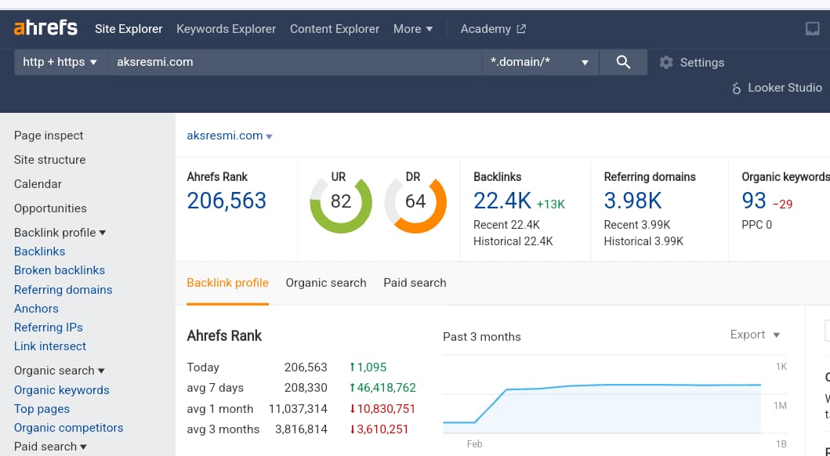Click the monitor icon in top right
Viewport: 830px width, 456px height.
click(x=812, y=29)
